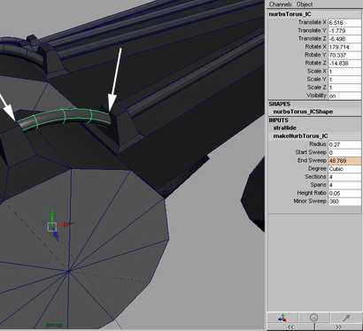Screen dimensions: 363x331
Task: Select the highlighted End Sweep value field
Action: tap(344, 161)
